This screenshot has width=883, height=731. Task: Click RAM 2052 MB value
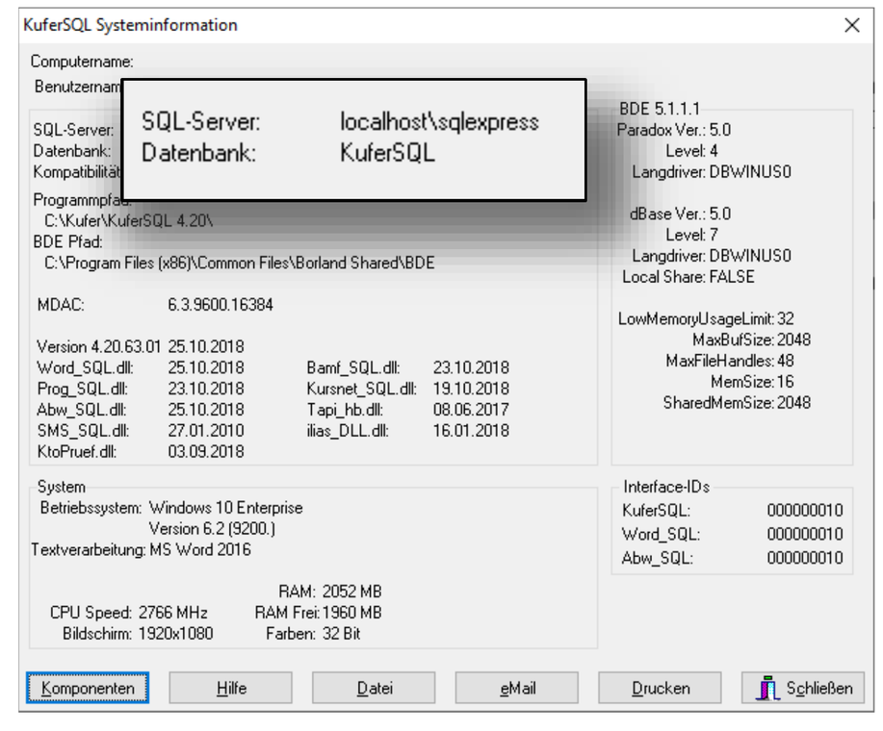[x=352, y=592]
